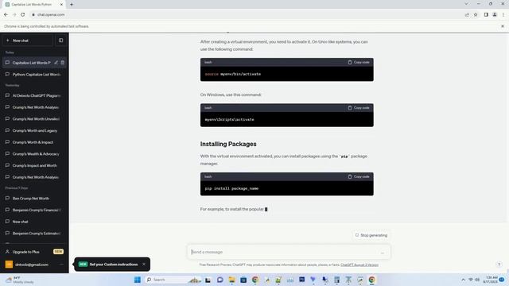
Task: Click the send message button in input box
Action: 383,253
